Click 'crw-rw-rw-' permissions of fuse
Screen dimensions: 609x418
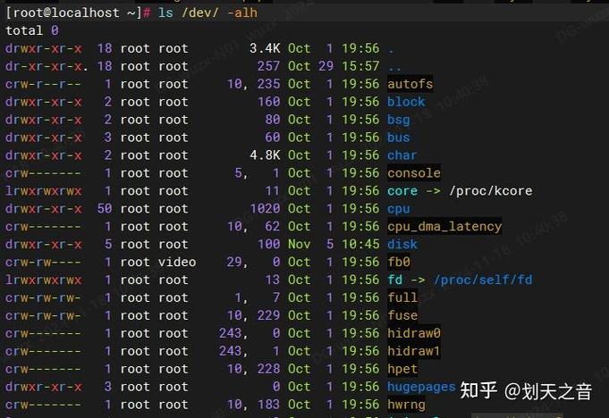pyautogui.click(x=44, y=315)
